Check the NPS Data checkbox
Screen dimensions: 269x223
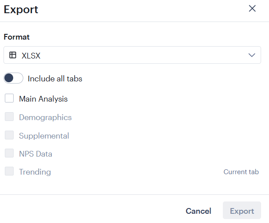click(9, 154)
